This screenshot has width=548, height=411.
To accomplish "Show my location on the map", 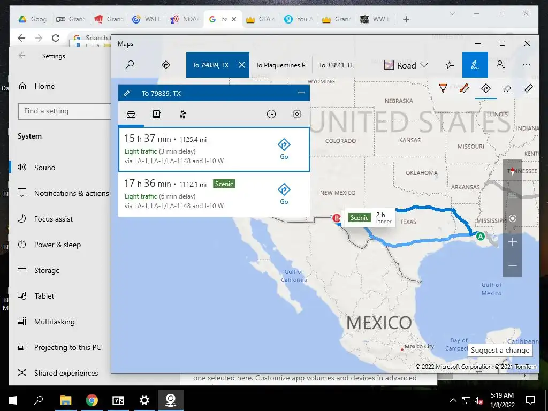I will tap(512, 218).
